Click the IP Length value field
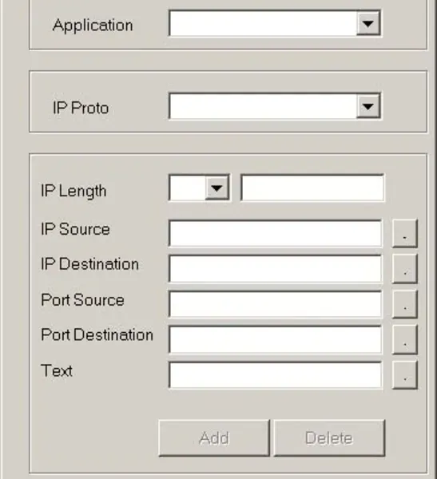The height and width of the screenshot is (479, 437). tap(312, 188)
